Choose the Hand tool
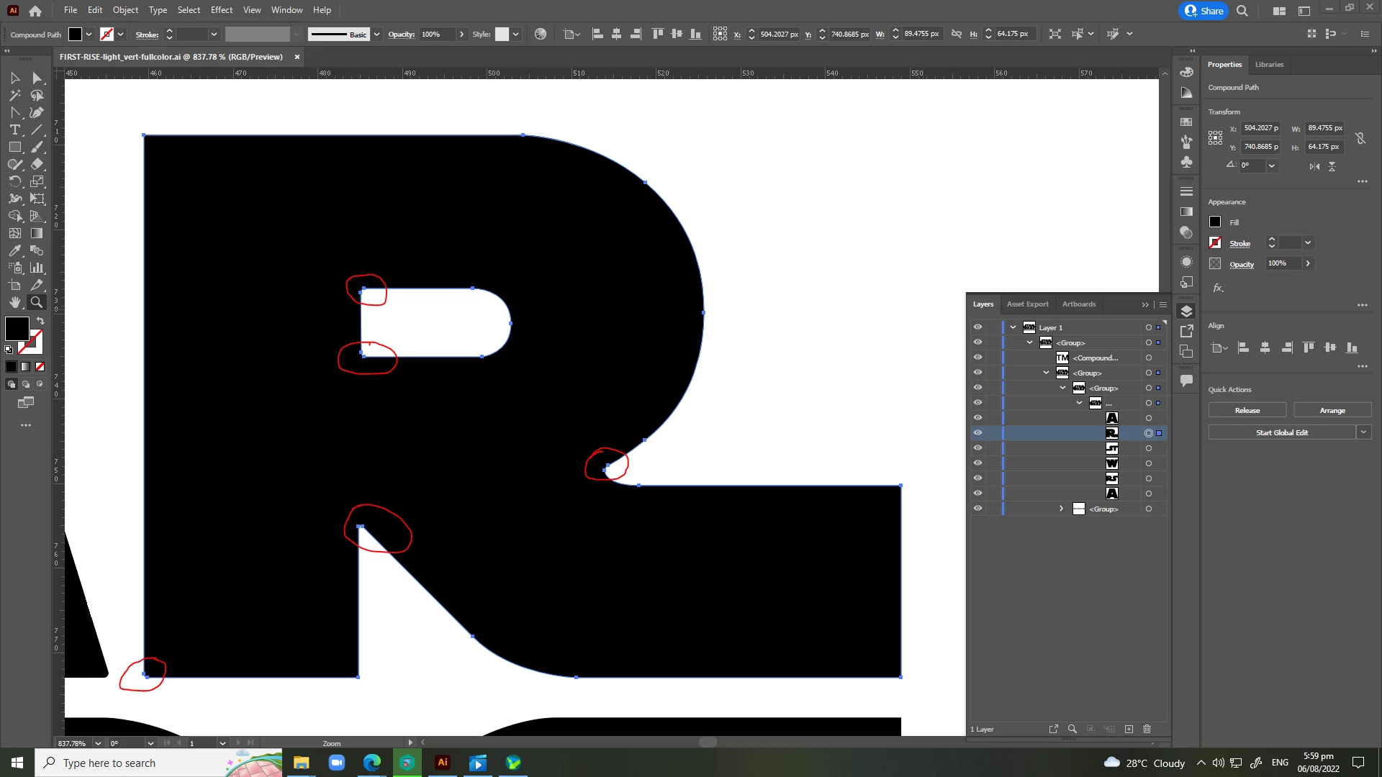1382x777 pixels. coord(14,303)
